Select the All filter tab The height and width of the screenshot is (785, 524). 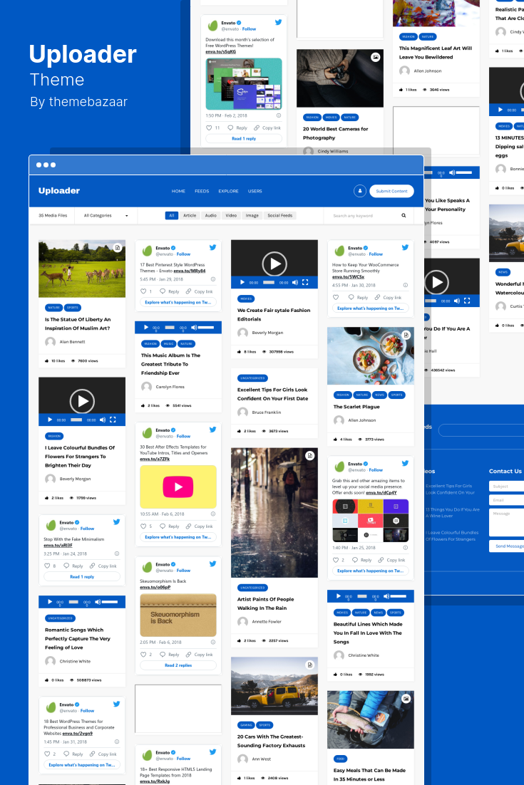coord(171,216)
